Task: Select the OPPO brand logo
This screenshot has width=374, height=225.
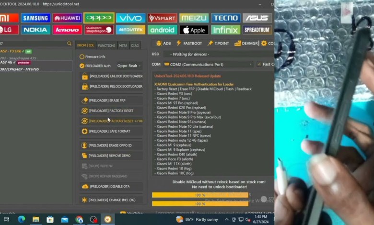Action: 99,18
